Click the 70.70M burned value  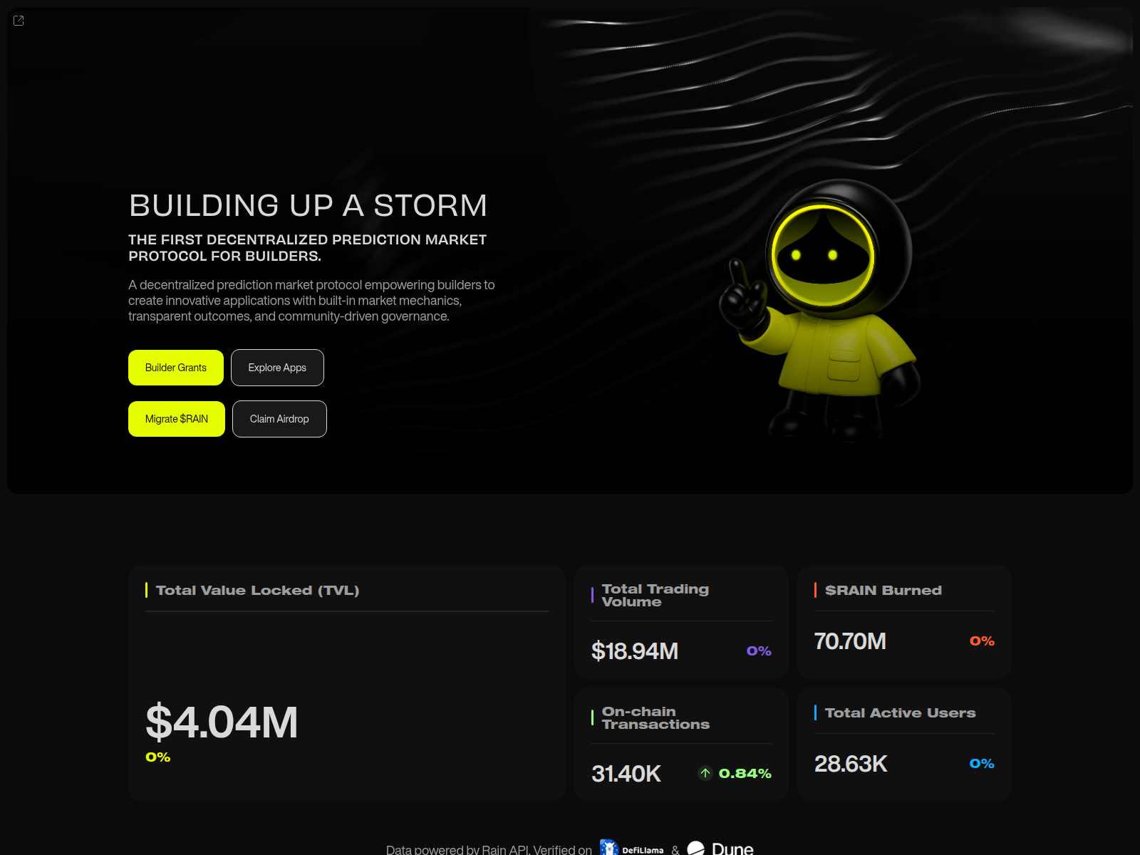click(850, 641)
